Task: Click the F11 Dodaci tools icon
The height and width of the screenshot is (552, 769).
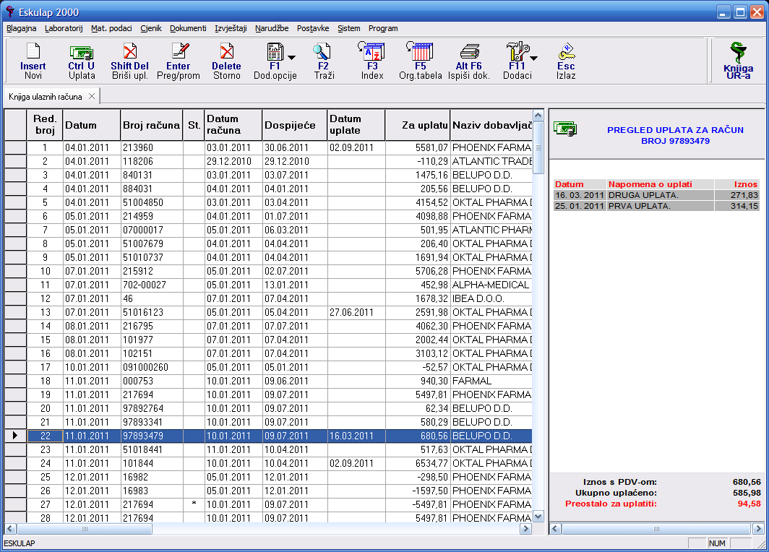Action: coord(517,51)
